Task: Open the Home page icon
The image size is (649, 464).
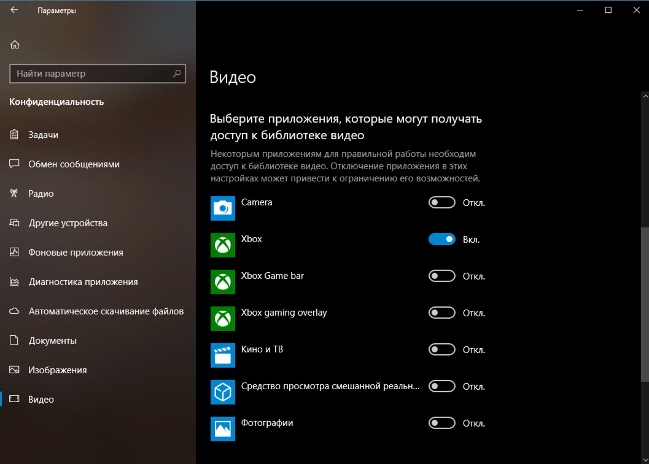Action: [x=15, y=45]
